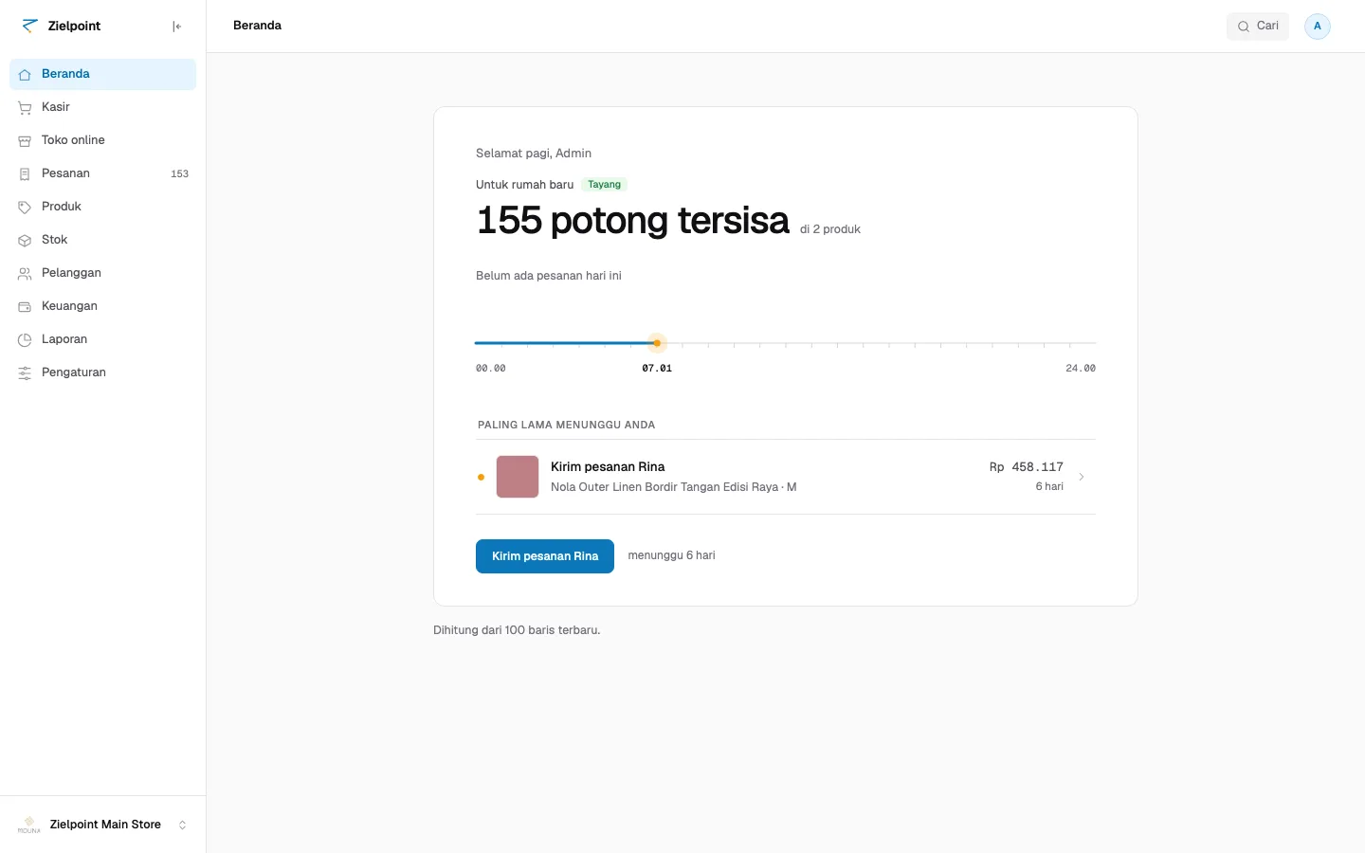
Task: Click the green Tayang status badge
Action: [605, 185]
